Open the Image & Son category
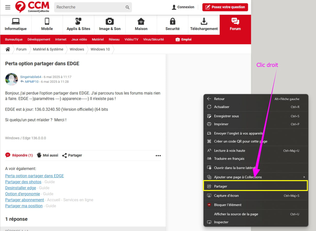Image resolution: width=316 pixels, height=231 pixels. (110, 25)
